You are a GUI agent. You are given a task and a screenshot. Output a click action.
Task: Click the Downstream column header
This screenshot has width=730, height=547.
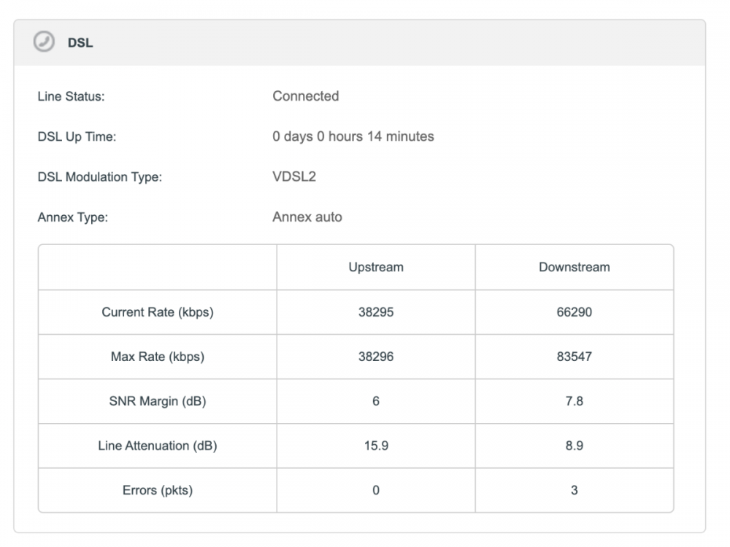pos(574,267)
